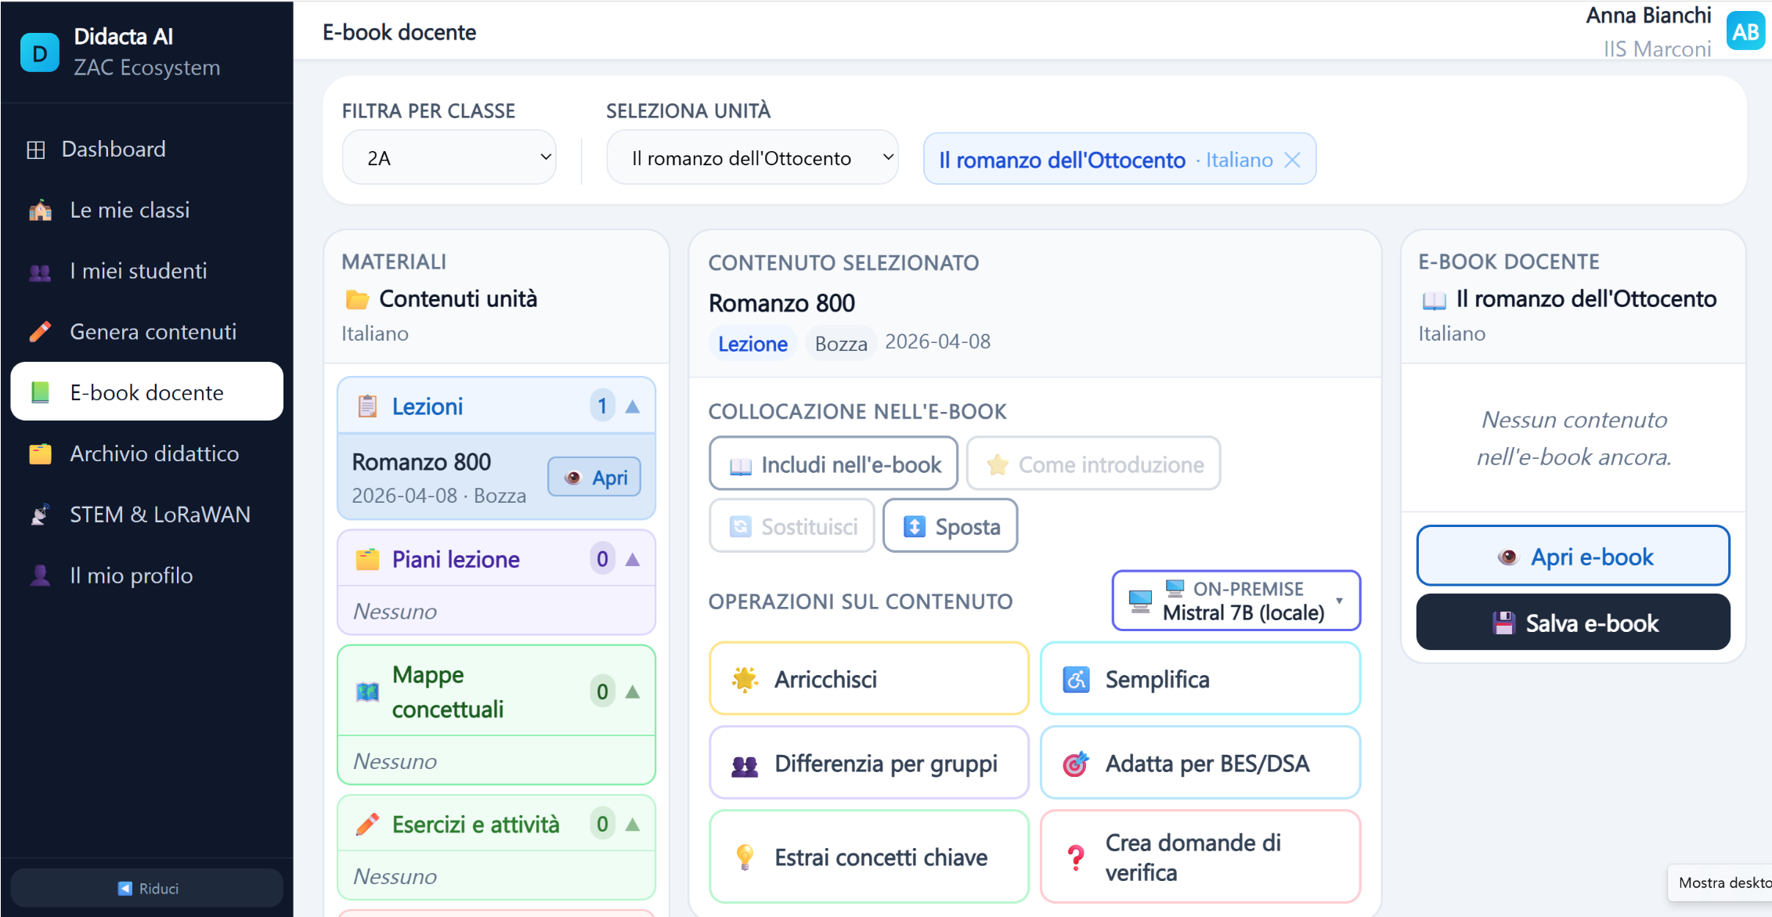
Task: Collapse the Esercizi e attività section
Action: point(633,824)
